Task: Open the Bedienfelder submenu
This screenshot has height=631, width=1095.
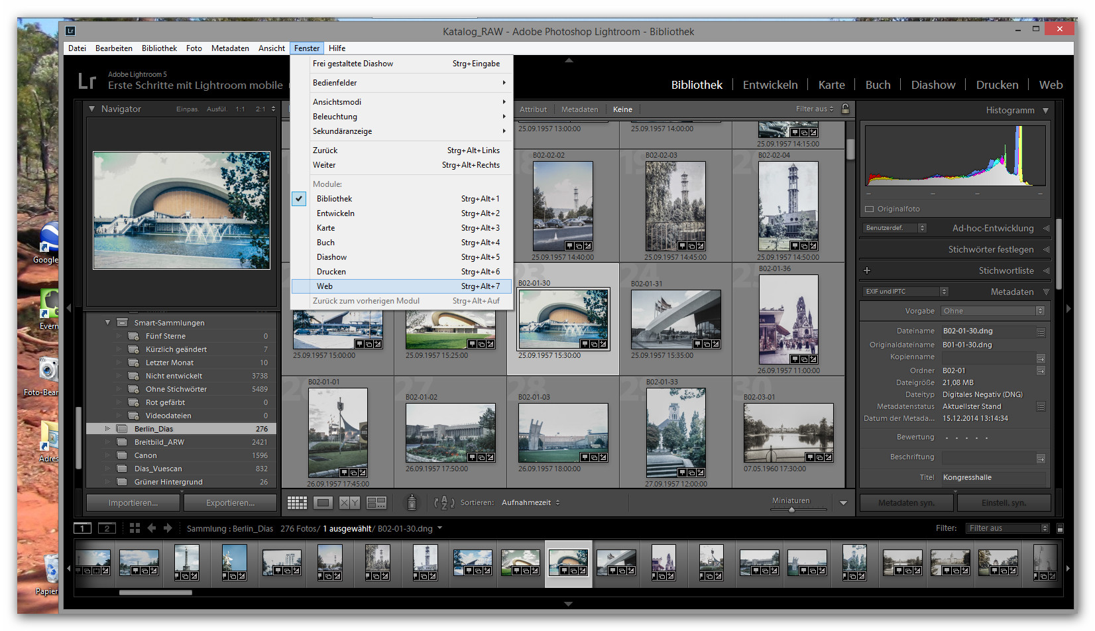Action: (402, 83)
